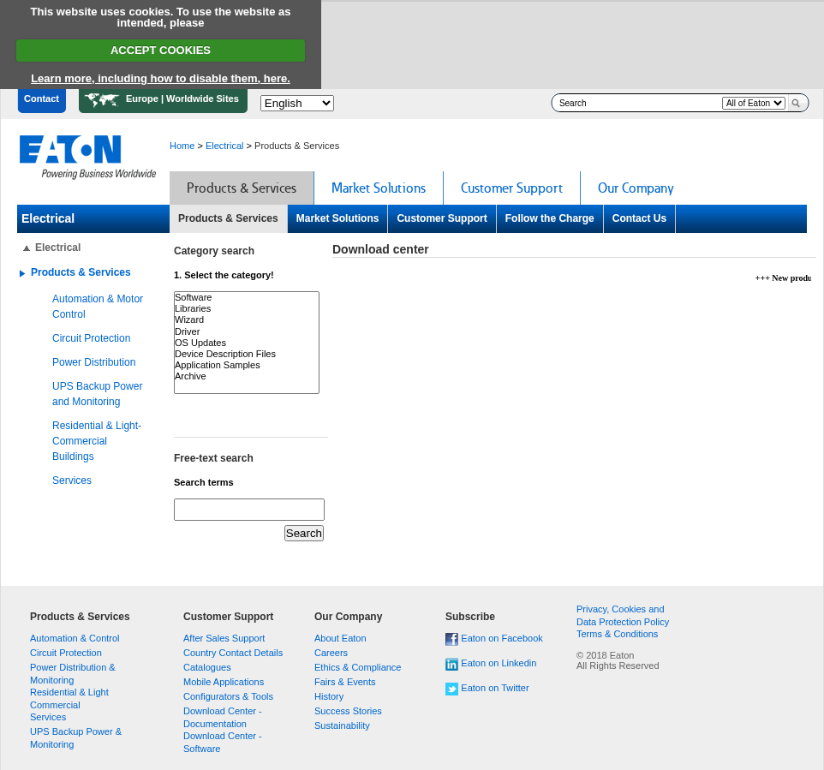Open Fairs & Events footer link
The height and width of the screenshot is (770, 824).
click(344, 682)
